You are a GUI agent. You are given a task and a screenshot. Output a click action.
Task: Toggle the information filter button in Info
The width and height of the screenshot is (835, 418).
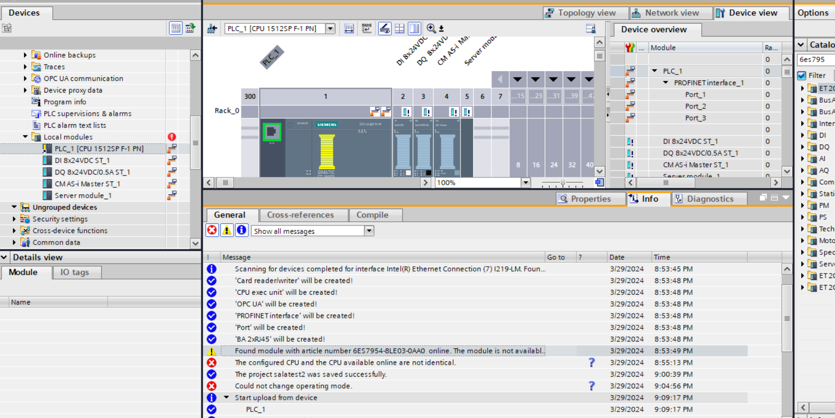(x=241, y=230)
